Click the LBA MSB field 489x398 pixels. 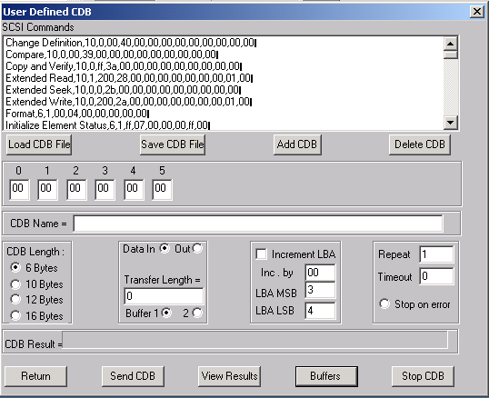click(x=320, y=290)
